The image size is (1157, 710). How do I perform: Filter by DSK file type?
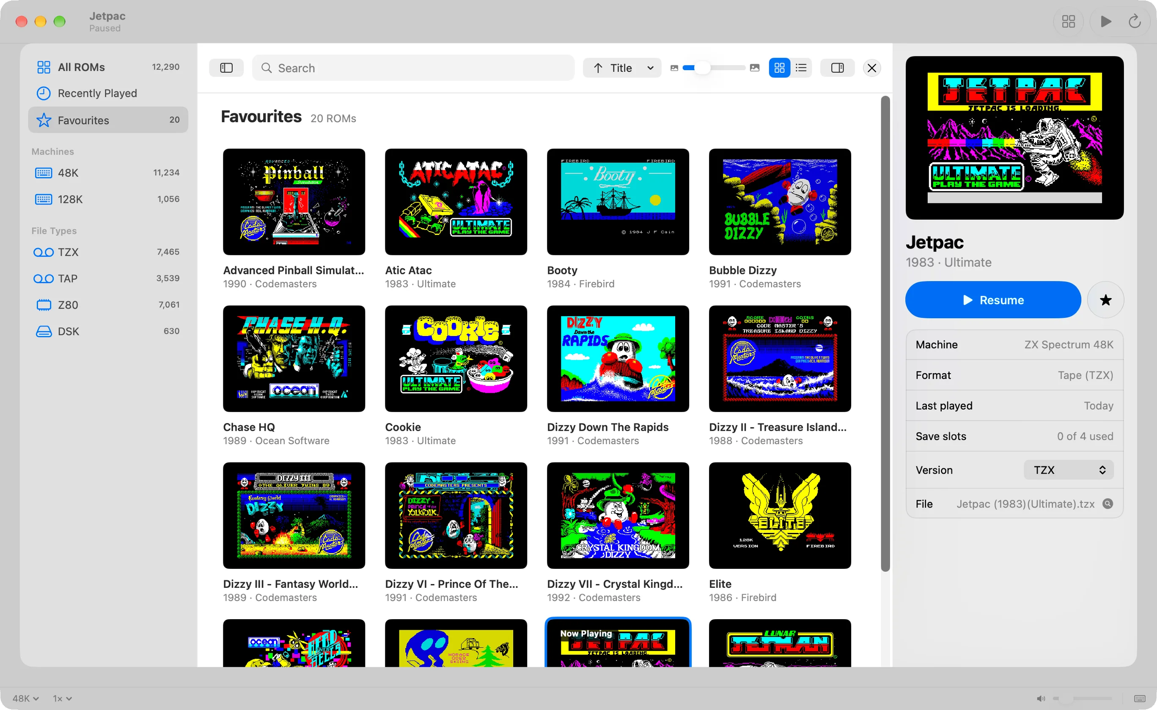click(x=108, y=331)
